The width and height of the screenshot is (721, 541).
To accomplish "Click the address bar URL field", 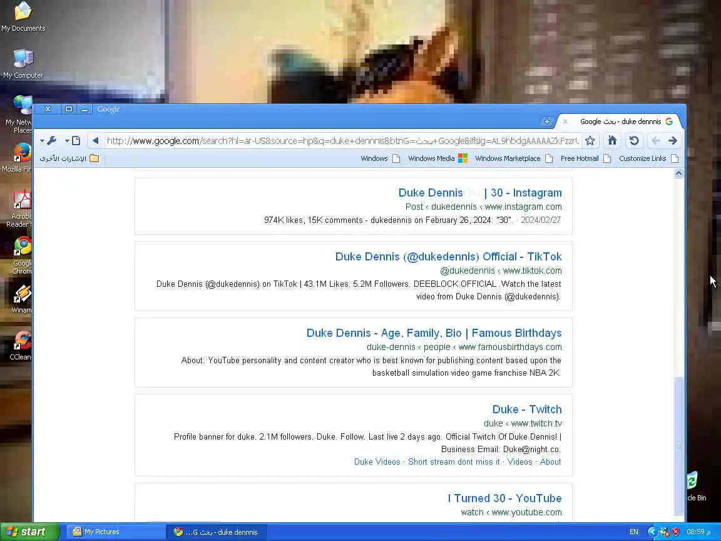I will [x=342, y=141].
